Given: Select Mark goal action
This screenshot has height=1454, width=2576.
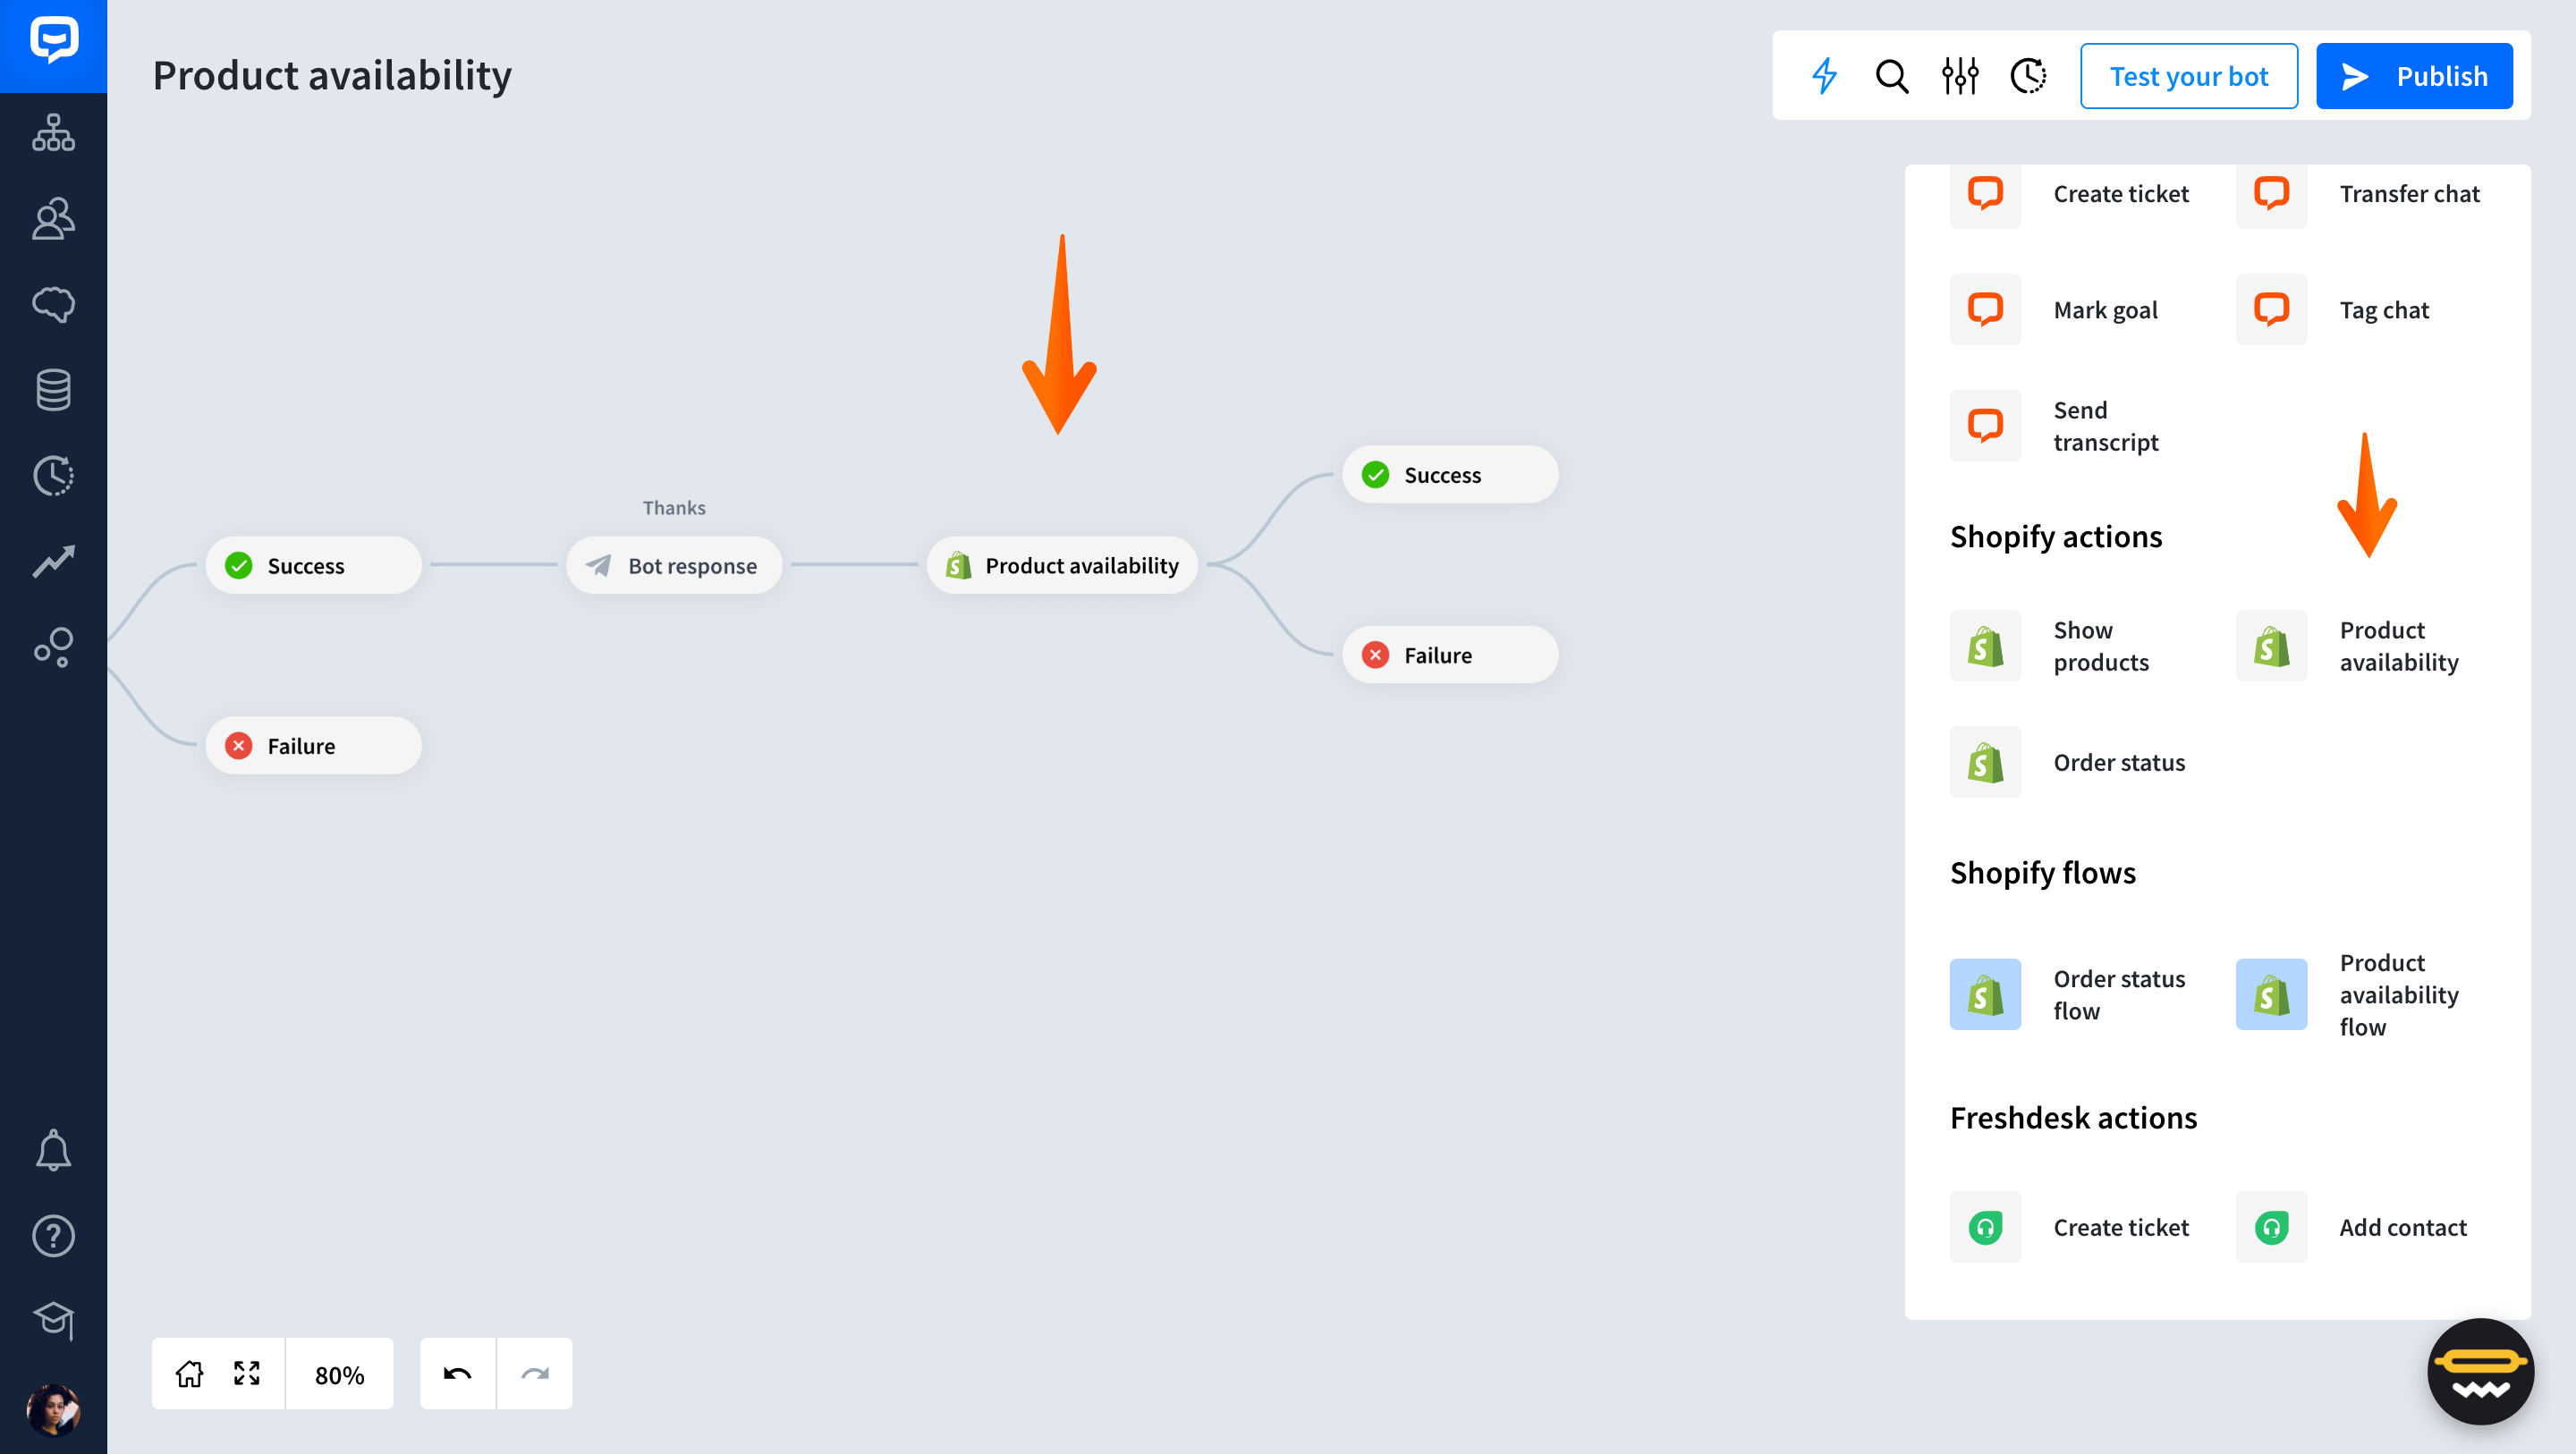Looking at the screenshot, I should pyautogui.click(x=2054, y=310).
